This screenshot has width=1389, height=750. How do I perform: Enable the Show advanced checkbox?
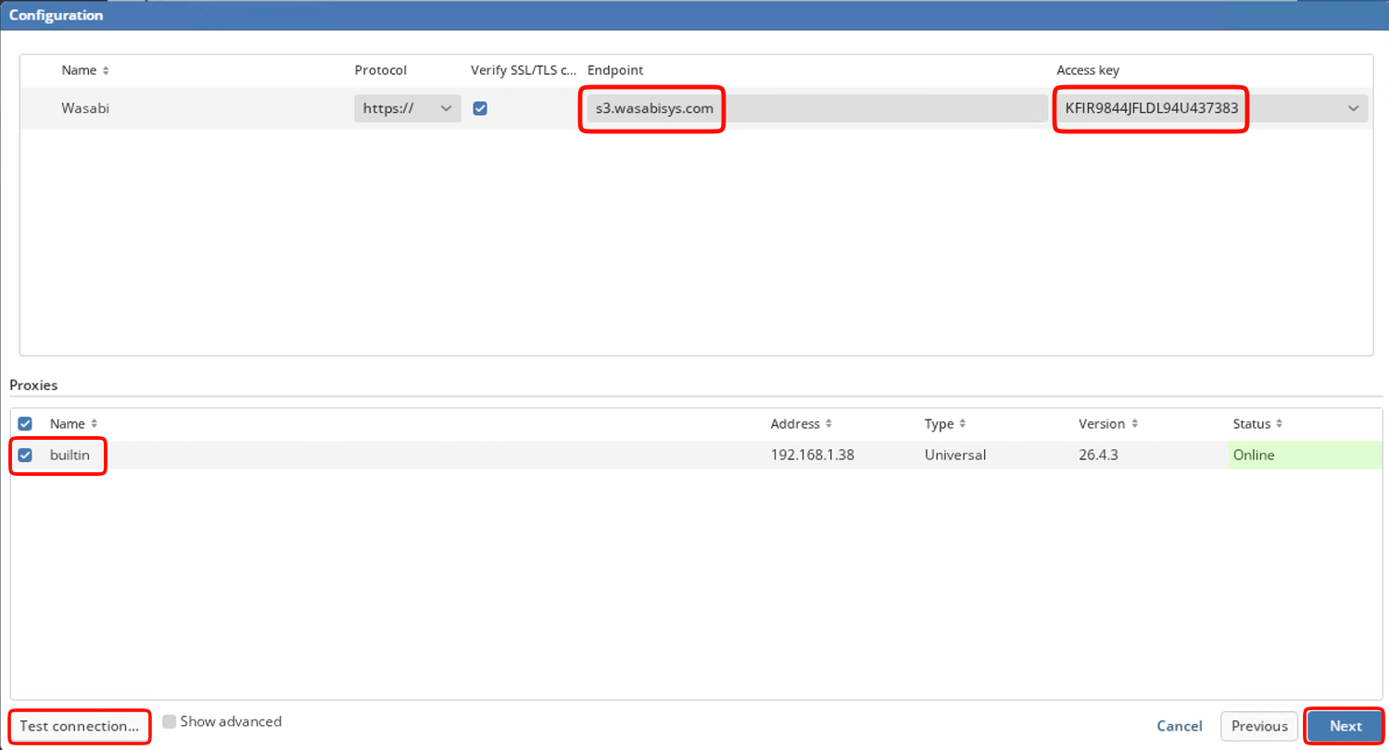pyautogui.click(x=170, y=721)
